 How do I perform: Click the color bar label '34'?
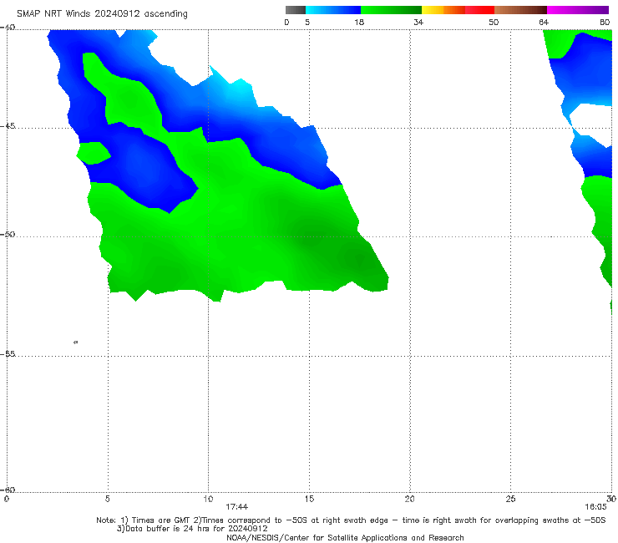pos(418,22)
